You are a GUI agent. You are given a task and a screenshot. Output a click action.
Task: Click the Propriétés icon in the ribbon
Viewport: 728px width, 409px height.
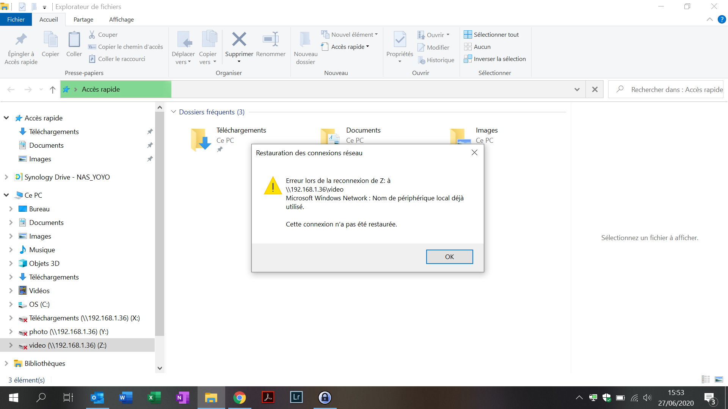[400, 40]
